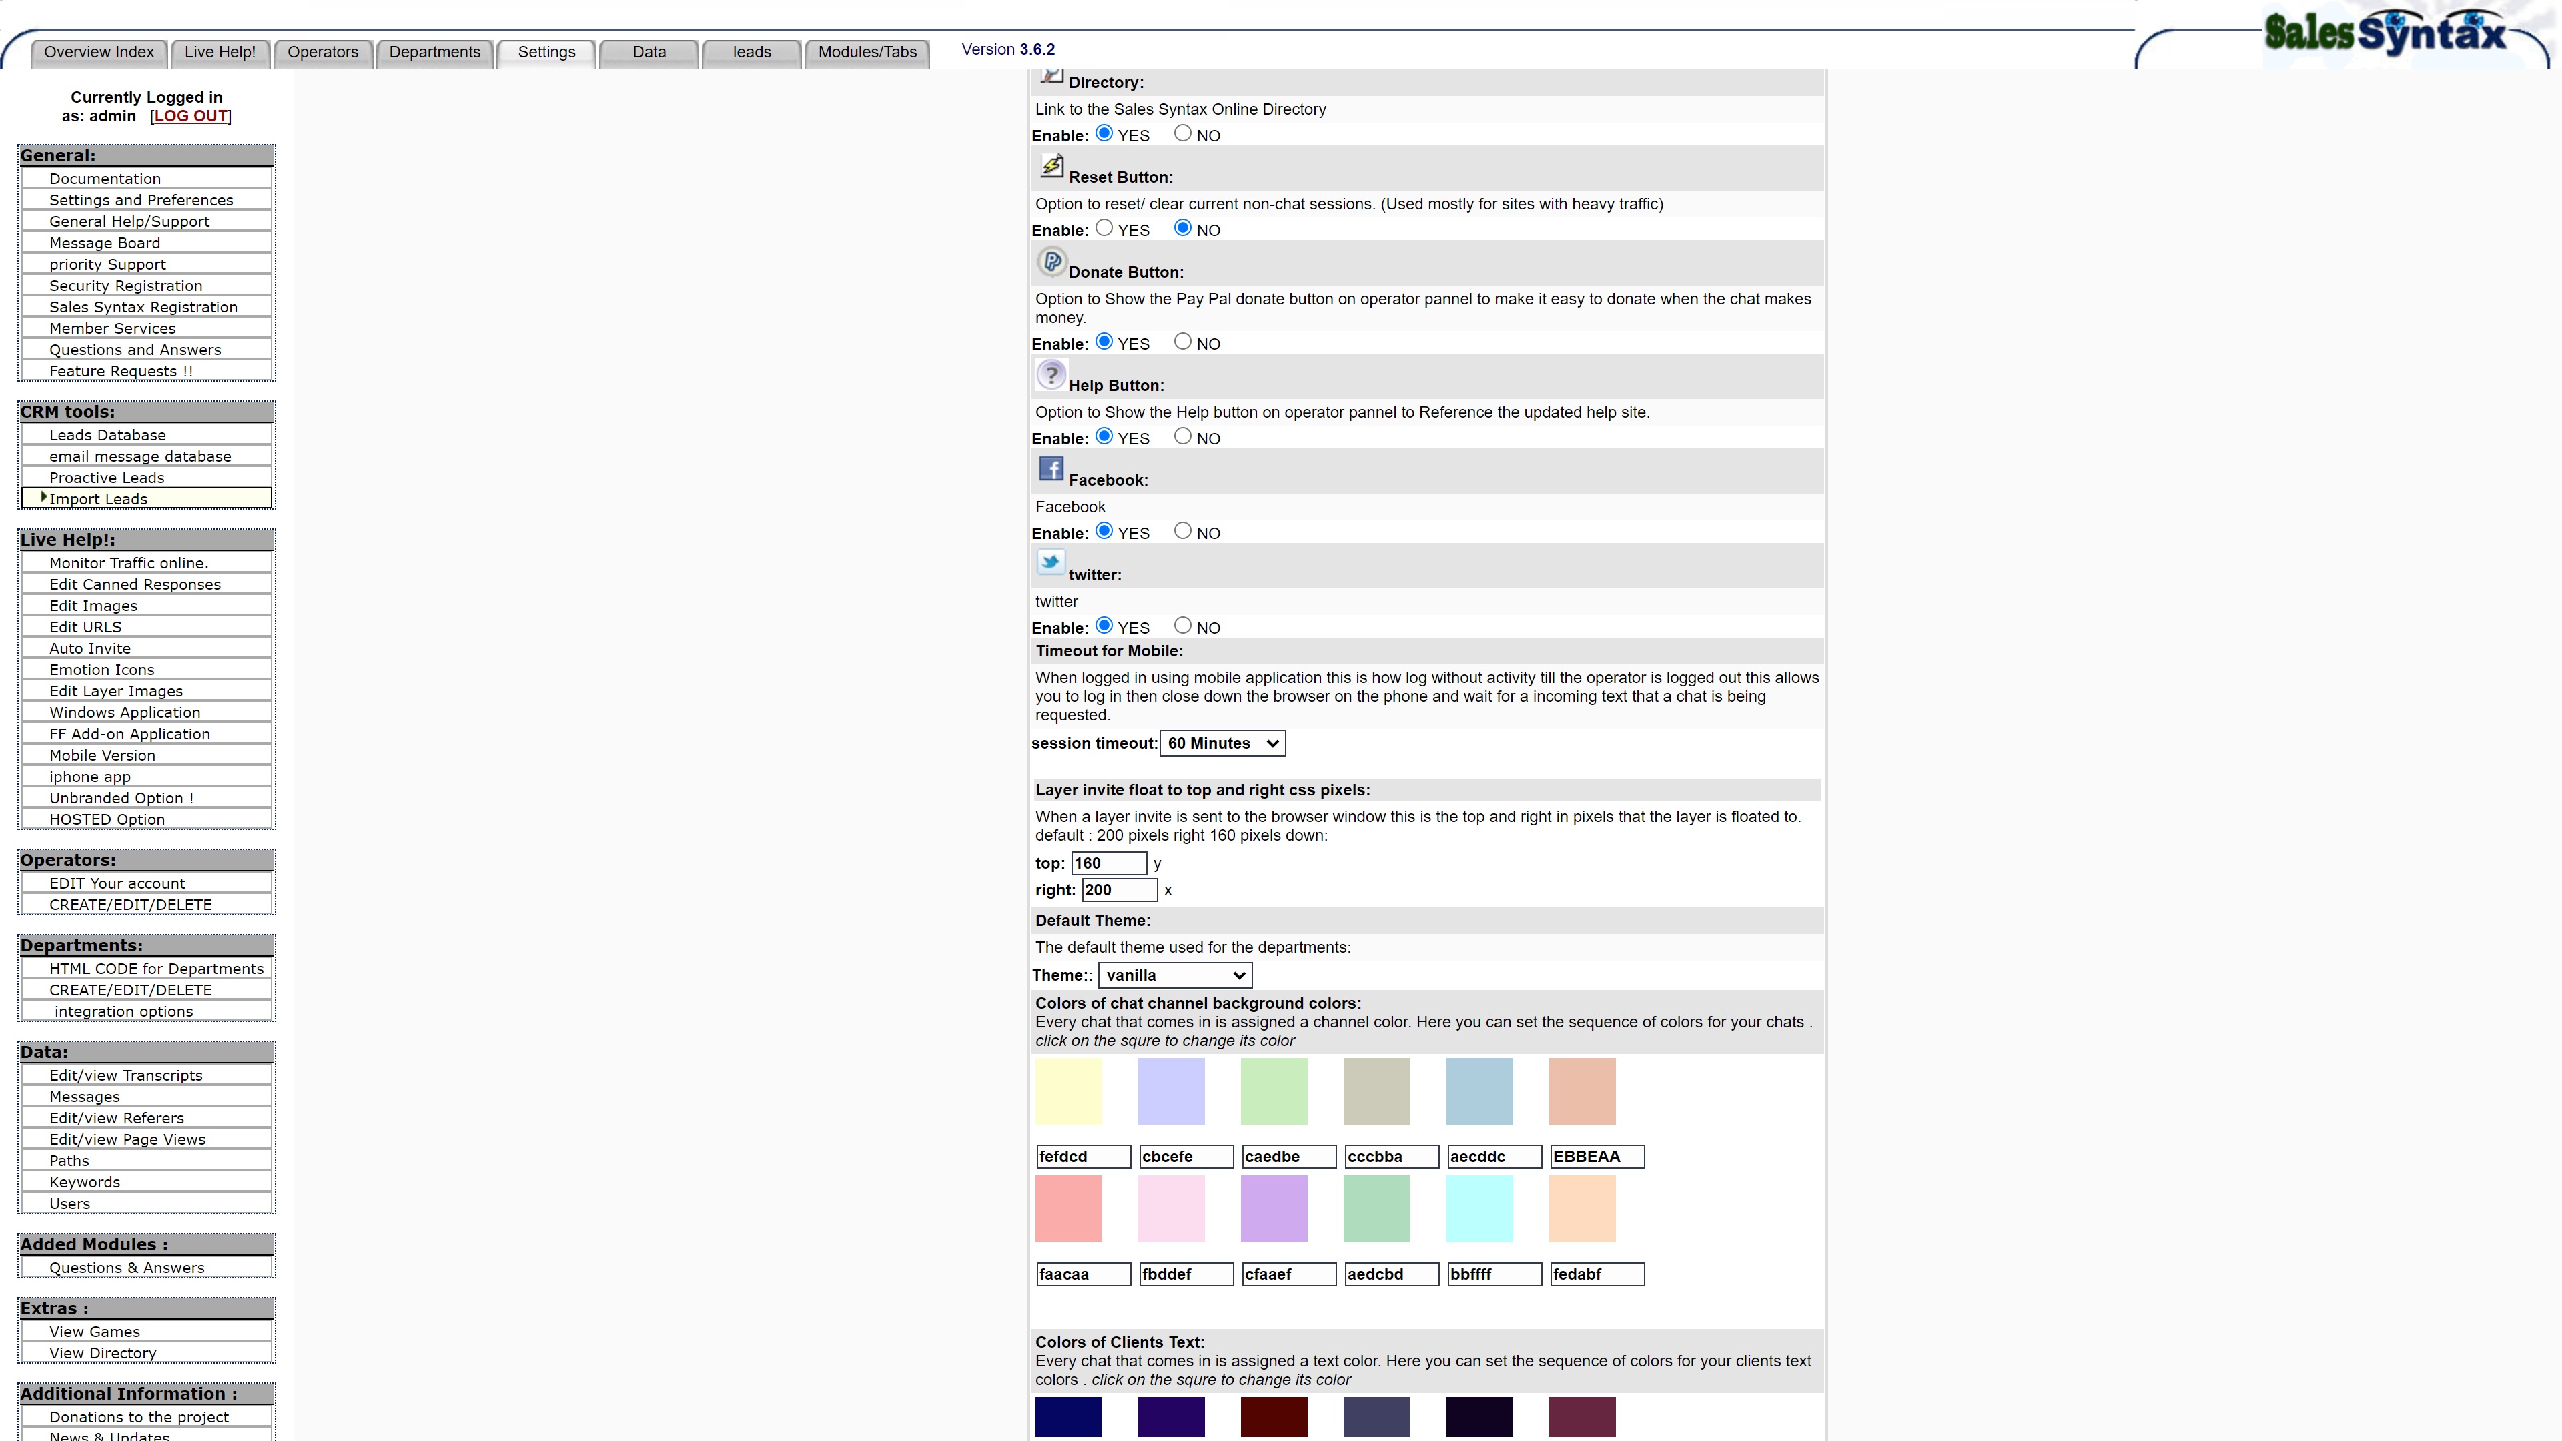Open Monitor Traffic online link
The height and width of the screenshot is (1441, 2562).
point(147,564)
